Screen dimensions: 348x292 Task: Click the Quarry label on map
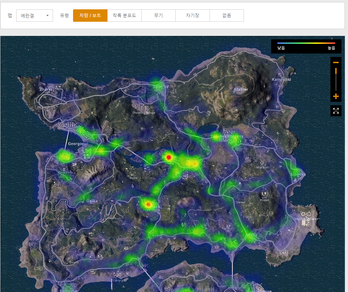tap(74, 262)
